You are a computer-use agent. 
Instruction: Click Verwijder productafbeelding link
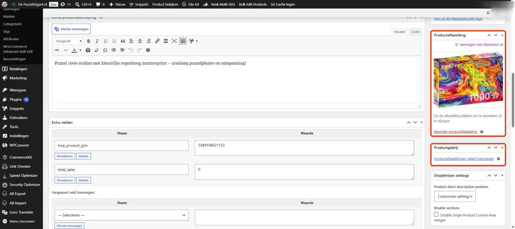click(455, 132)
